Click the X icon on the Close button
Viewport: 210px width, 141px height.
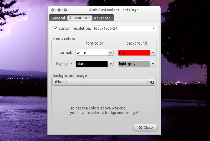[x=141, y=128]
